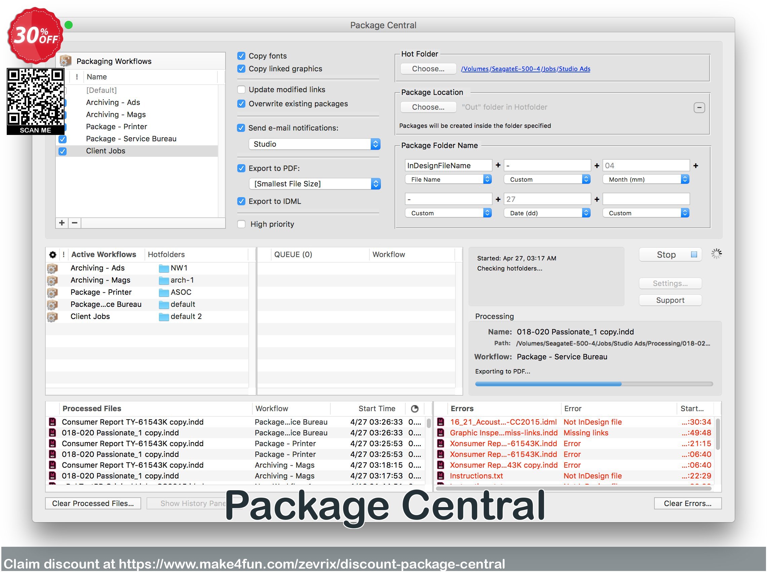Toggle Export to IDML checkbox
Image resolution: width=767 pixels, height=572 pixels.
click(x=241, y=202)
